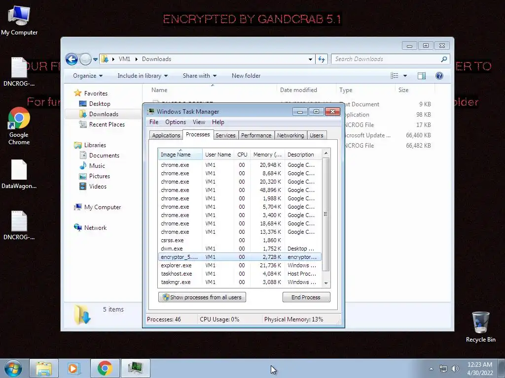Sort processes by Image Name column
This screenshot has height=378, width=505.
click(x=180, y=155)
